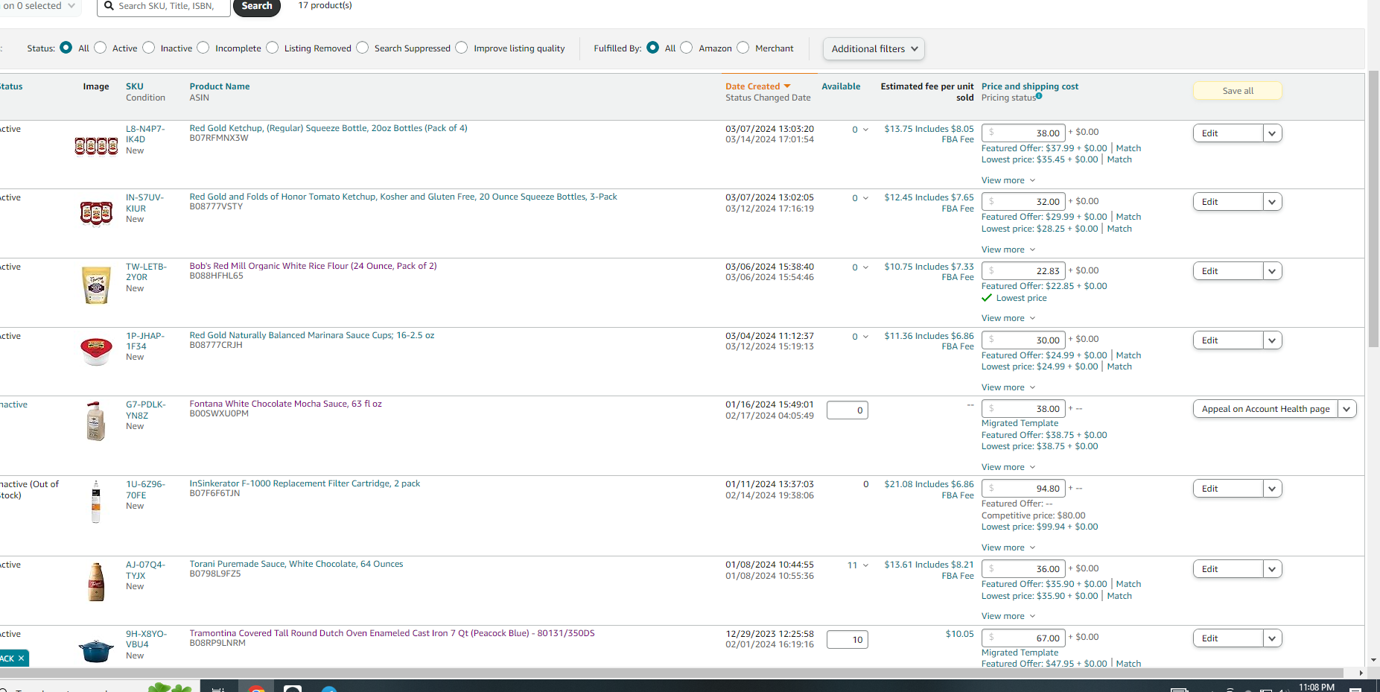Expand View more for Marinara Sauce Cups row

(x=1008, y=387)
